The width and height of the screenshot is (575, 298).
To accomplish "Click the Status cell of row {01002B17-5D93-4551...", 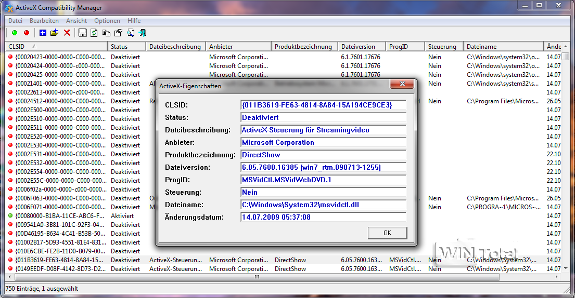I will click(x=125, y=242).
